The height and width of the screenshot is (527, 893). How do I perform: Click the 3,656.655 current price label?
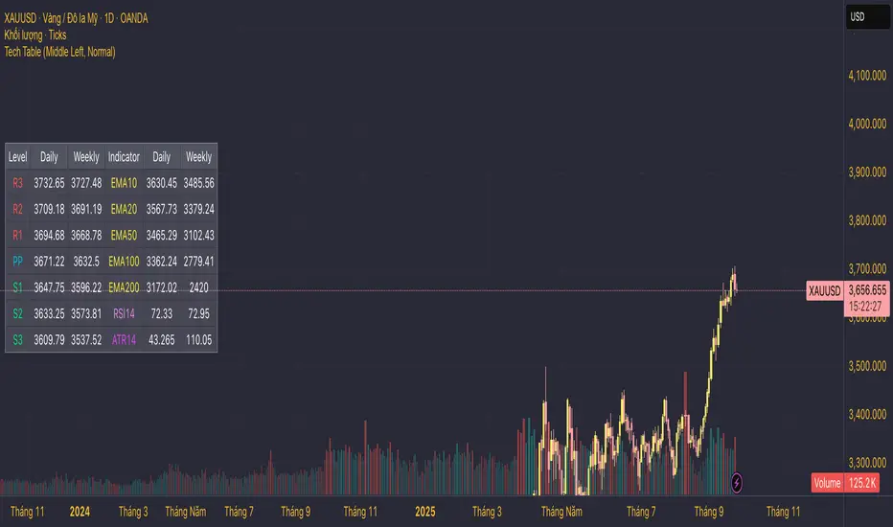coord(868,290)
